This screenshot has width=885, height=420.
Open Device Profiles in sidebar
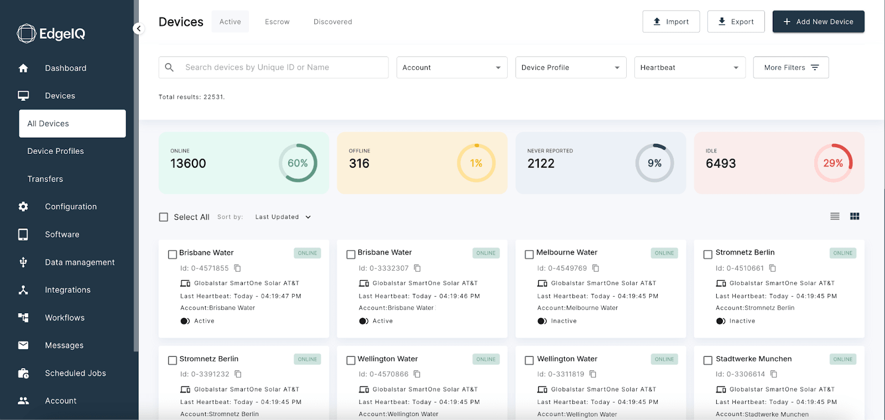click(56, 151)
